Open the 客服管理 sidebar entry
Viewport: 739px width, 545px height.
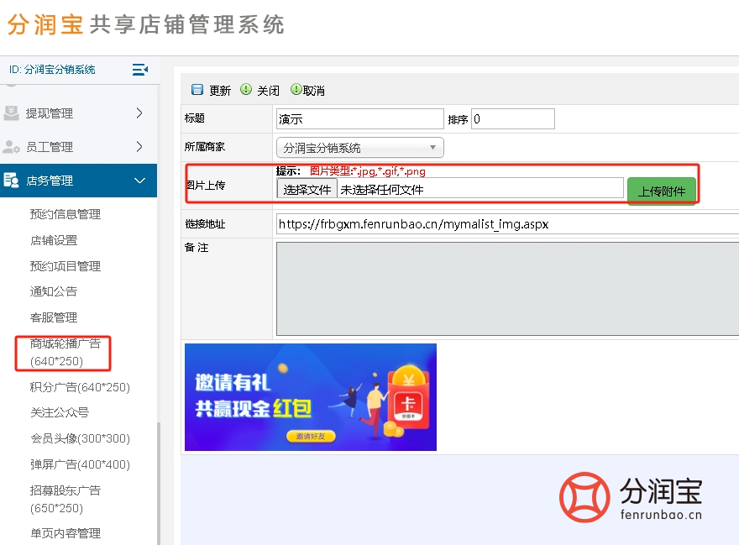click(52, 318)
